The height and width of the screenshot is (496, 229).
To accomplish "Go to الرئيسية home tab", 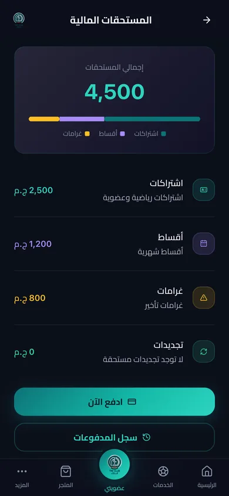I will pos(207,477).
